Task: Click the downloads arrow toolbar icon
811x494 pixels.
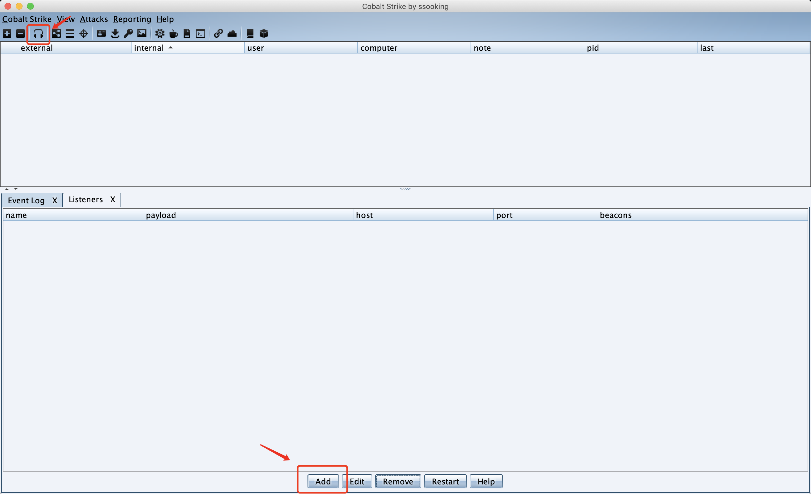Action: point(115,34)
